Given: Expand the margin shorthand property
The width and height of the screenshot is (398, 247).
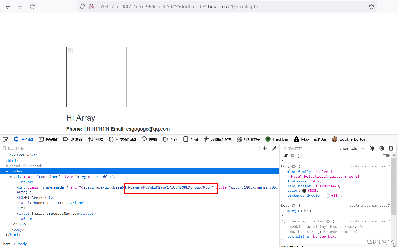Looking at the screenshot, I should 305,211.
